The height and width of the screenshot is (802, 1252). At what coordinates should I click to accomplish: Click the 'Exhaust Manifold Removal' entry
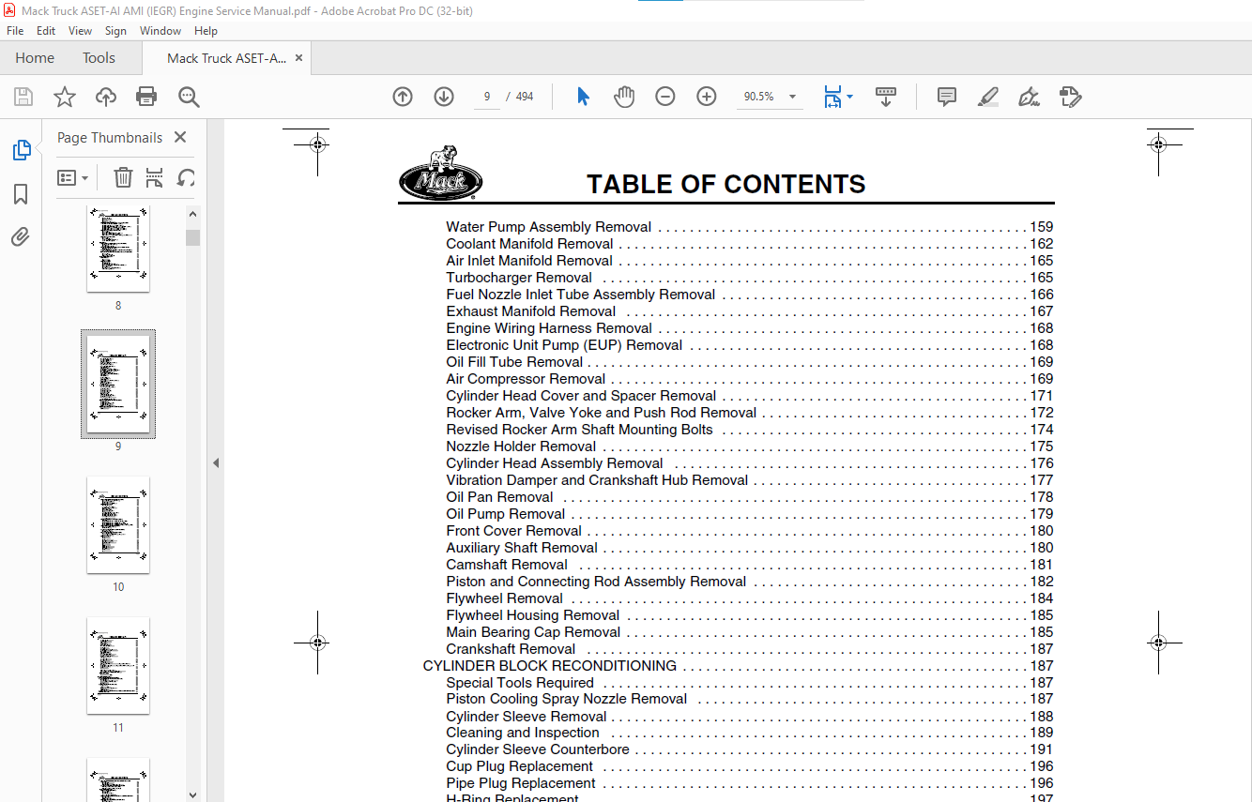(x=531, y=311)
